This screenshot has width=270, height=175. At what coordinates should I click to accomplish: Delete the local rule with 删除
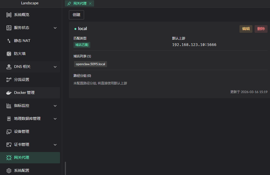tap(261, 29)
